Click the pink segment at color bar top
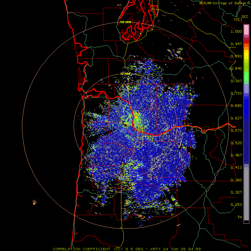The width and height of the screenshot is (251, 251). click(x=246, y=30)
